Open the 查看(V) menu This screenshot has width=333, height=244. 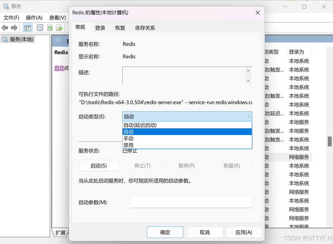[57, 18]
